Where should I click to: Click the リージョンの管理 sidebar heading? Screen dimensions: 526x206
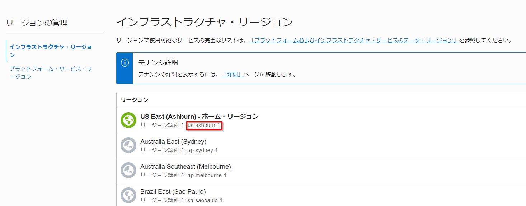pyautogui.click(x=37, y=23)
